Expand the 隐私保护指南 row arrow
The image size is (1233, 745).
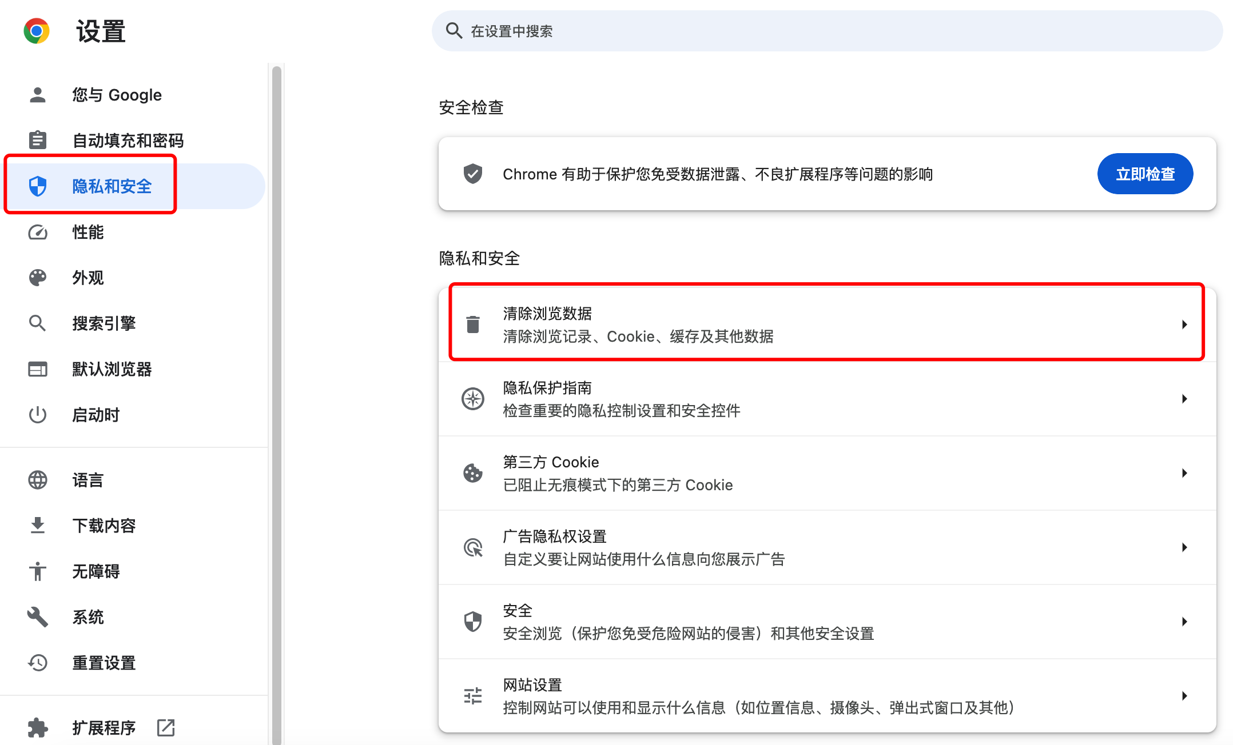pos(1184,399)
